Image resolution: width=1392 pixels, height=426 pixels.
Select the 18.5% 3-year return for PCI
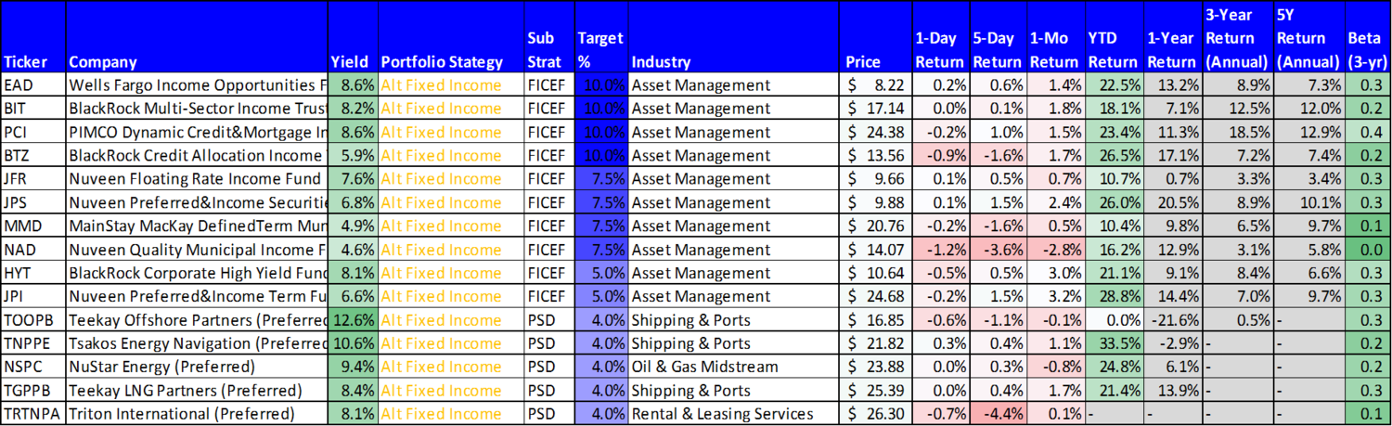click(1238, 132)
